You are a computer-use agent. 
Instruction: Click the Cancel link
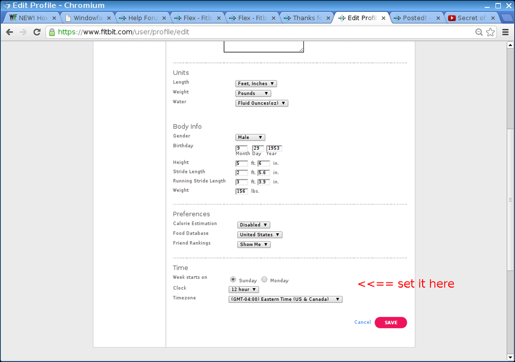click(x=362, y=322)
